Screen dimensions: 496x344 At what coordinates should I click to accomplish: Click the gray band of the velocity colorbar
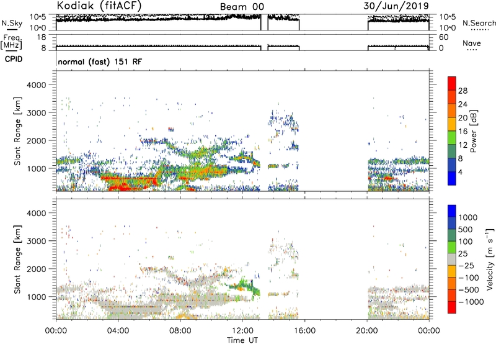452,260
